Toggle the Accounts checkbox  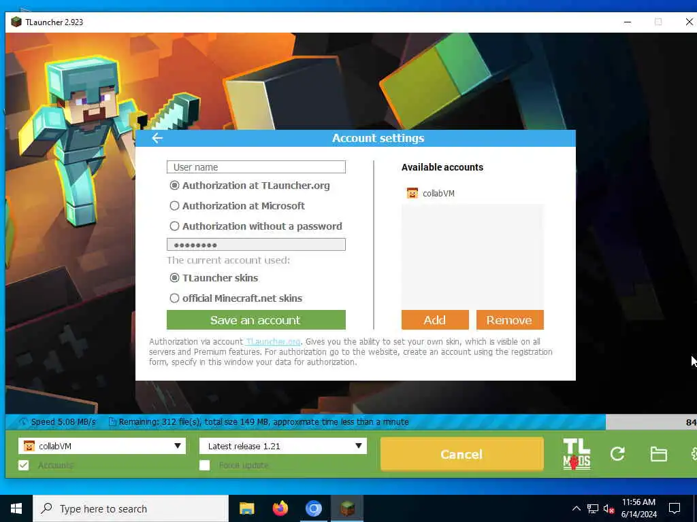tap(24, 465)
